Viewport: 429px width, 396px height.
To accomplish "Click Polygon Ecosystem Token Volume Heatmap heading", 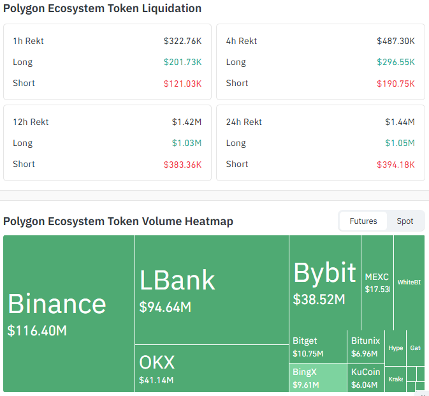I will 118,221.
